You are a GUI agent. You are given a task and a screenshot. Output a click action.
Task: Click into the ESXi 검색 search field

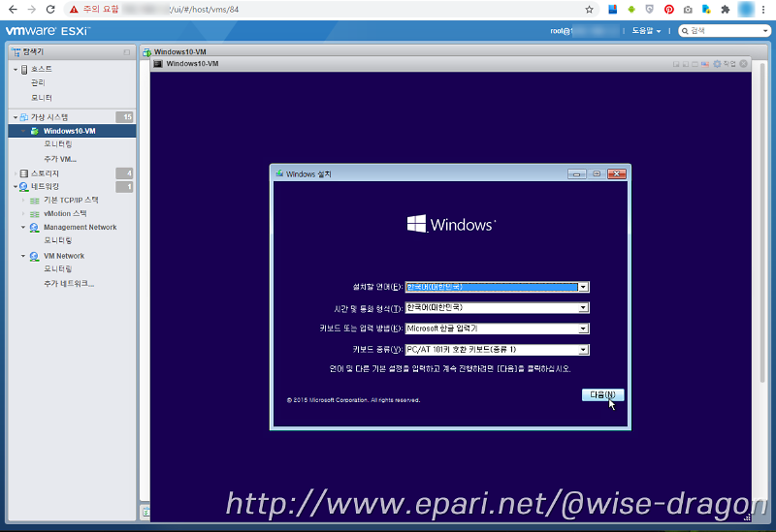725,31
